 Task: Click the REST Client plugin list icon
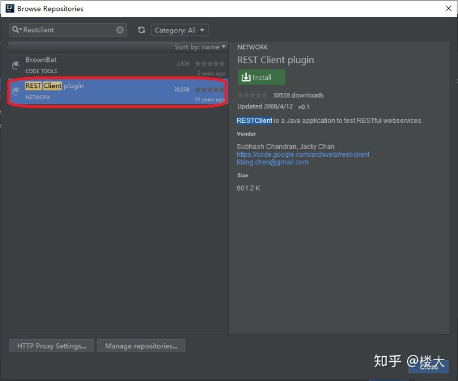pyautogui.click(x=16, y=91)
